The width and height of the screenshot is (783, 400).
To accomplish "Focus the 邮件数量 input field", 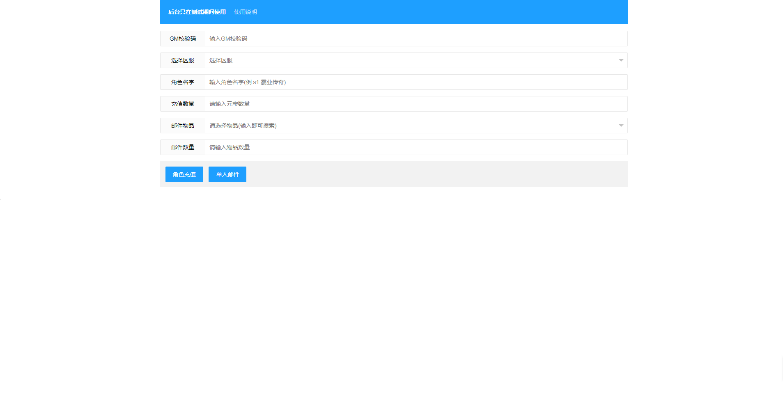I will pos(416,147).
